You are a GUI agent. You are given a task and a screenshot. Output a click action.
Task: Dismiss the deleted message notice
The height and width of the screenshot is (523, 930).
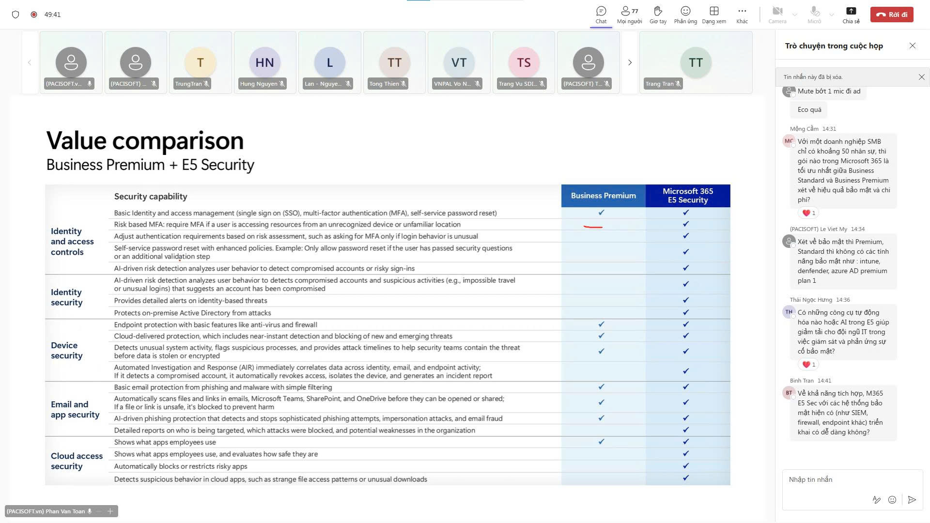click(921, 77)
